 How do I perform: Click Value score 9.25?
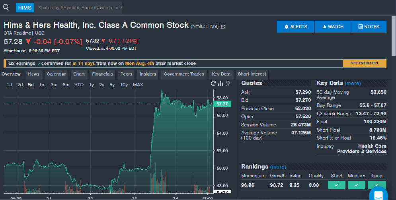[x=294, y=185]
